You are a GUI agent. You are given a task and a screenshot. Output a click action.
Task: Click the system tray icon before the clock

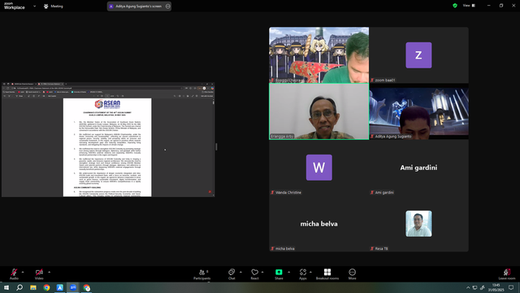pos(483,287)
